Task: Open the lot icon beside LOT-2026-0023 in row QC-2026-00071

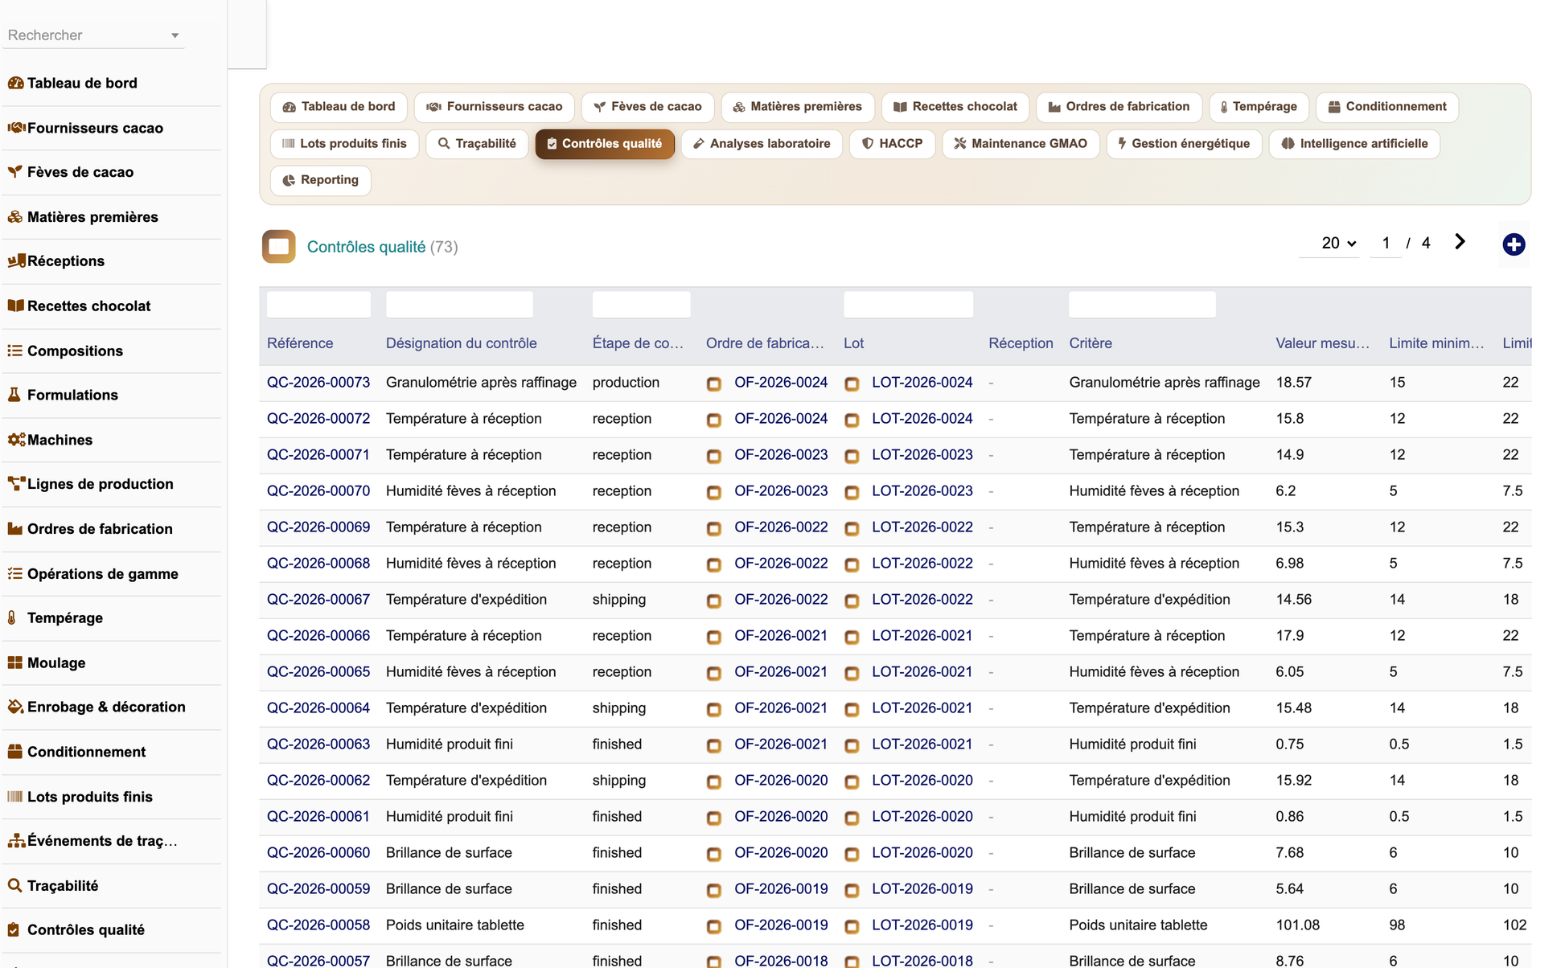Action: pyautogui.click(x=852, y=456)
